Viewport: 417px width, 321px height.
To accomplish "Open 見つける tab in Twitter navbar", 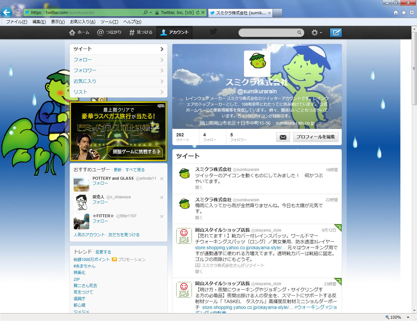I will [141, 32].
